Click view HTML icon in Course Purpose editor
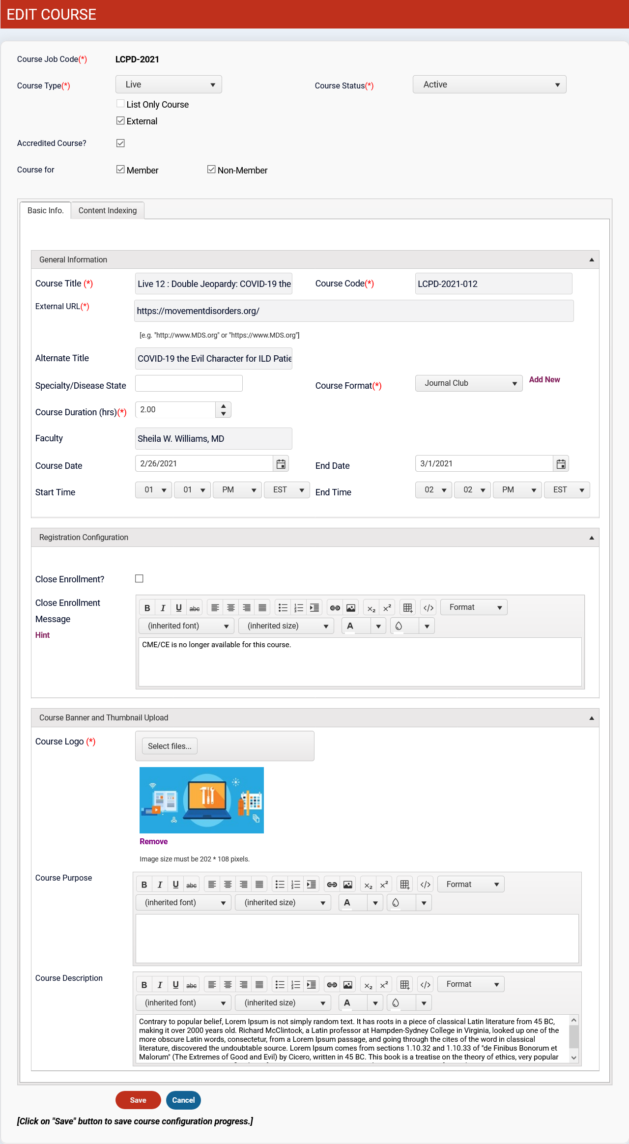 coord(425,885)
